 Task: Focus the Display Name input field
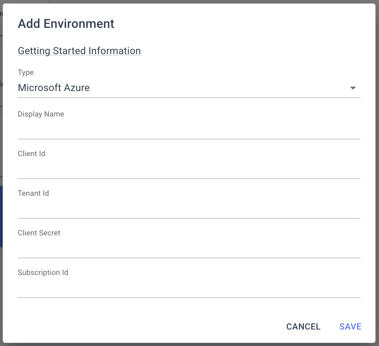click(189, 130)
